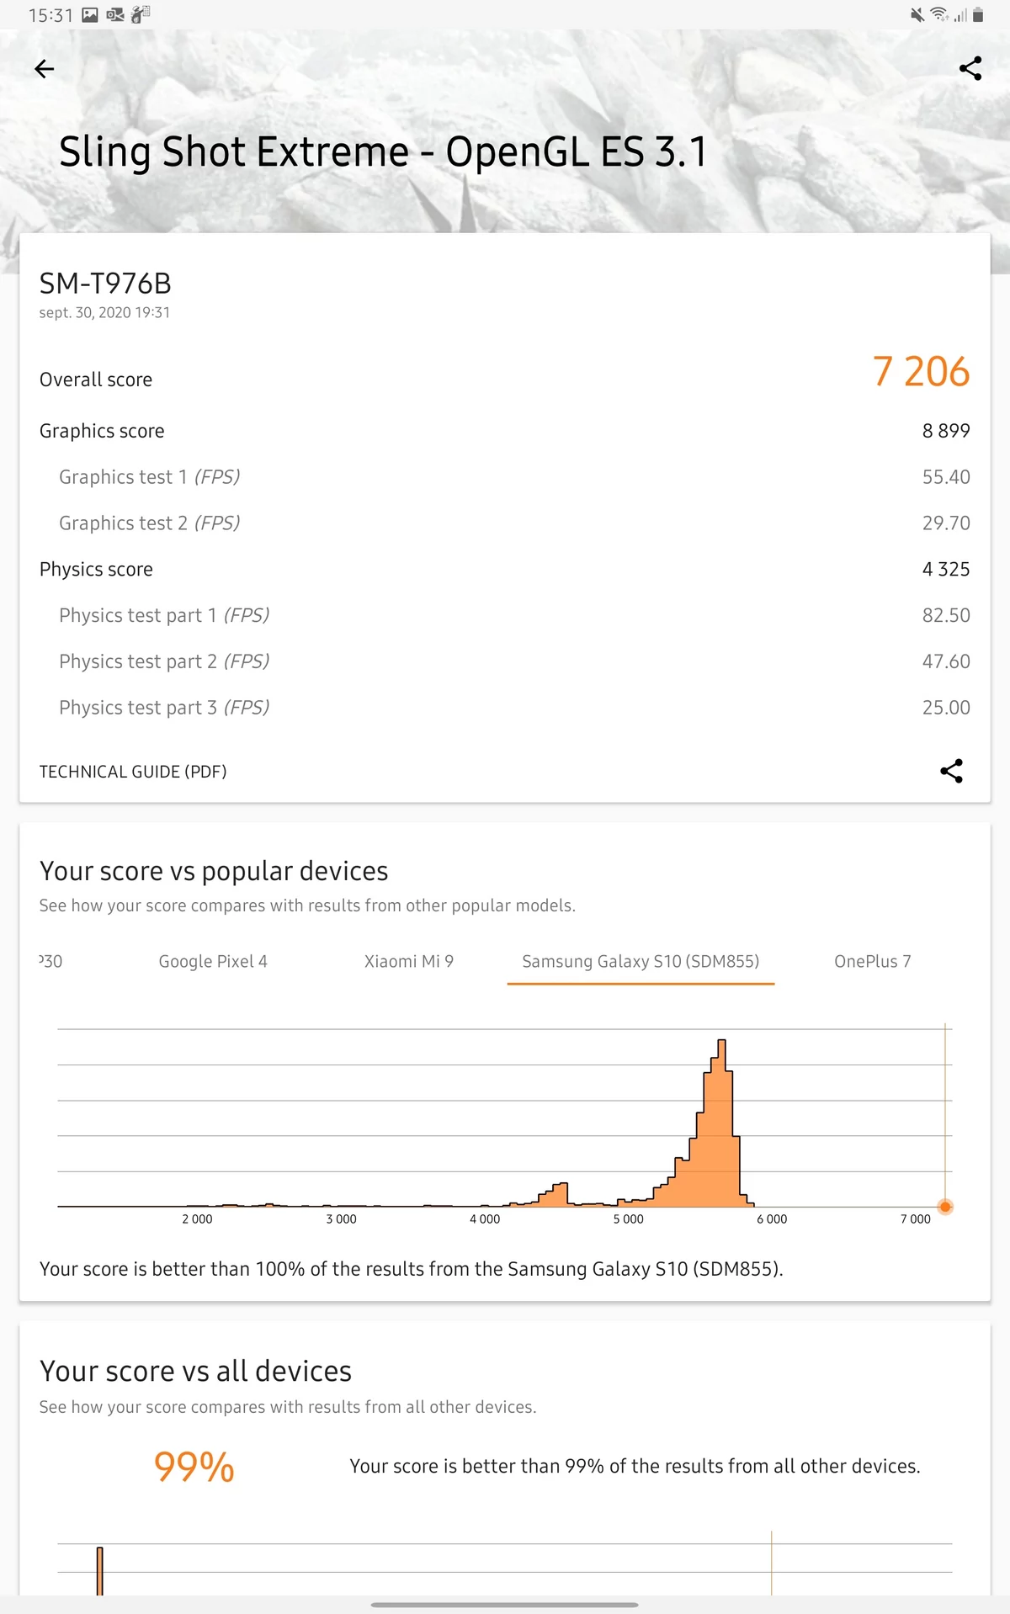The height and width of the screenshot is (1614, 1010).
Task: Tap the top-right share icon
Action: coord(970,69)
